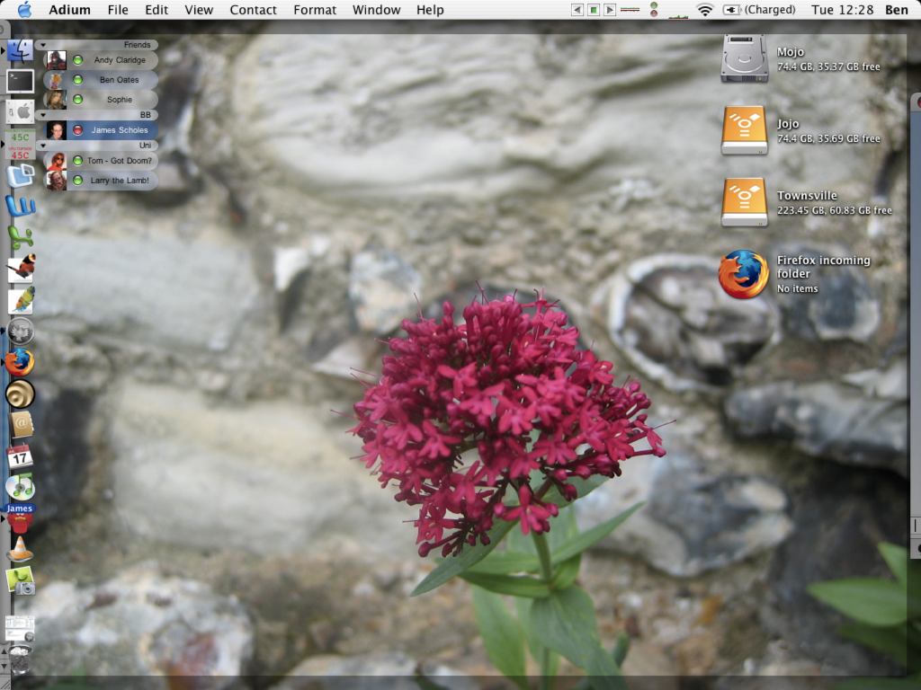Launch iTunes from the Dock

tap(20, 487)
